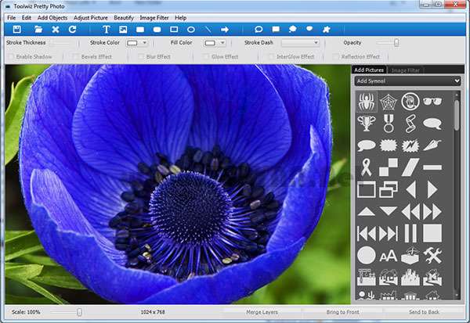Image resolution: width=470 pixels, height=323 pixels.
Task: Select the ellipse shape tool
Action: click(x=191, y=30)
